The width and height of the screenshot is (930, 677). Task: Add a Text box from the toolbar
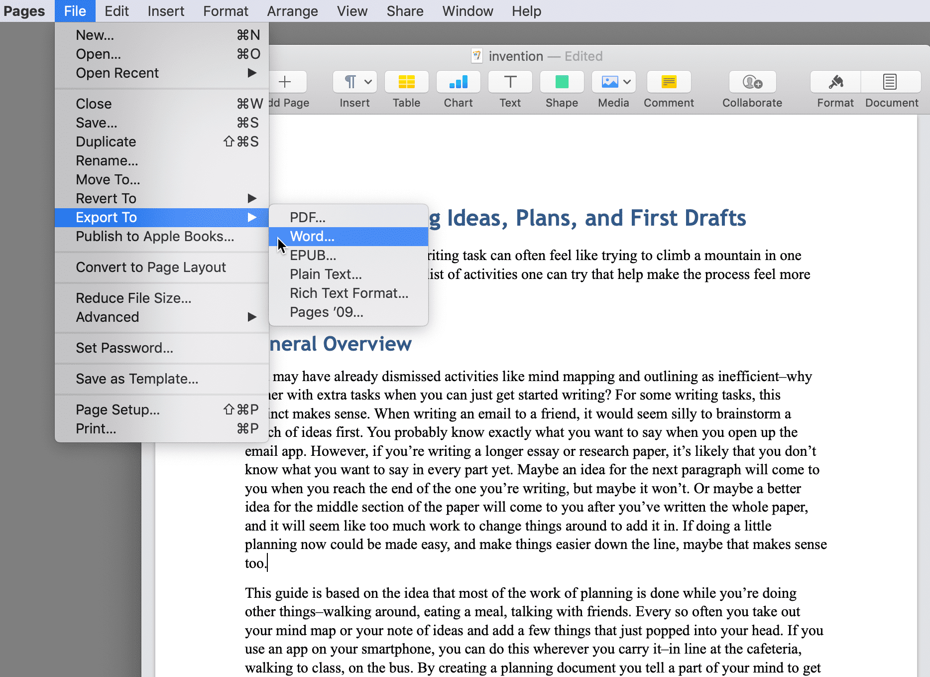pyautogui.click(x=510, y=82)
